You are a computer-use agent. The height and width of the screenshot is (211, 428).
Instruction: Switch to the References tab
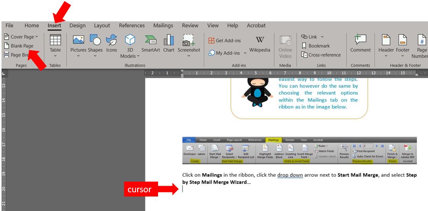point(132,25)
